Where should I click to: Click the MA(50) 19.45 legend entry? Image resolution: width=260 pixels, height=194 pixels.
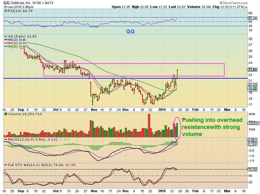click(16, 46)
